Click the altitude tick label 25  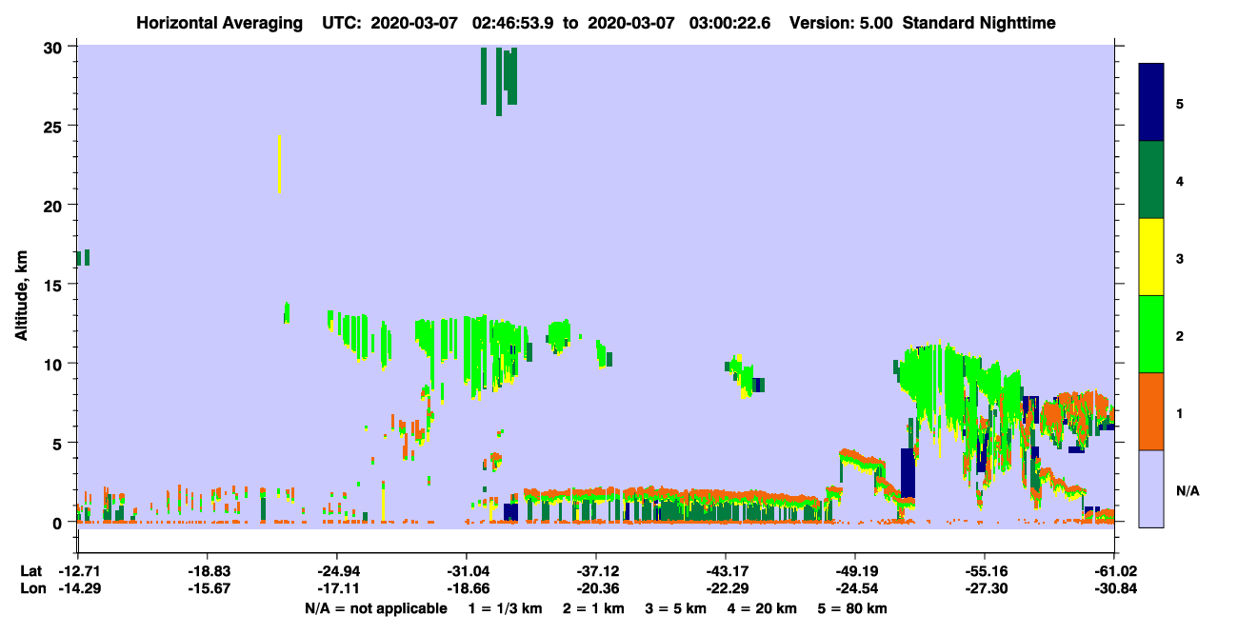55,127
